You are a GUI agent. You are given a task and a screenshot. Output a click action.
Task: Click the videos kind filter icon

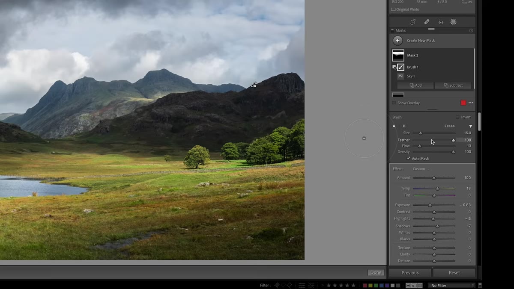pos(420,285)
